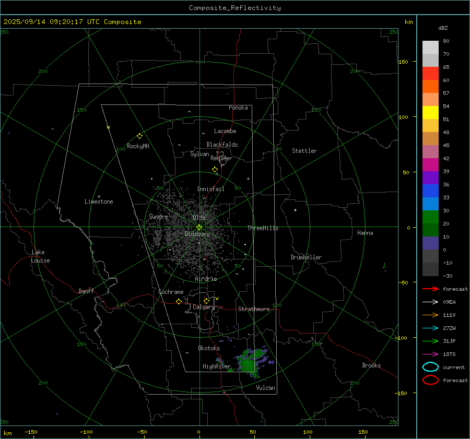Click the white 09EA arrow icon

tap(430, 302)
